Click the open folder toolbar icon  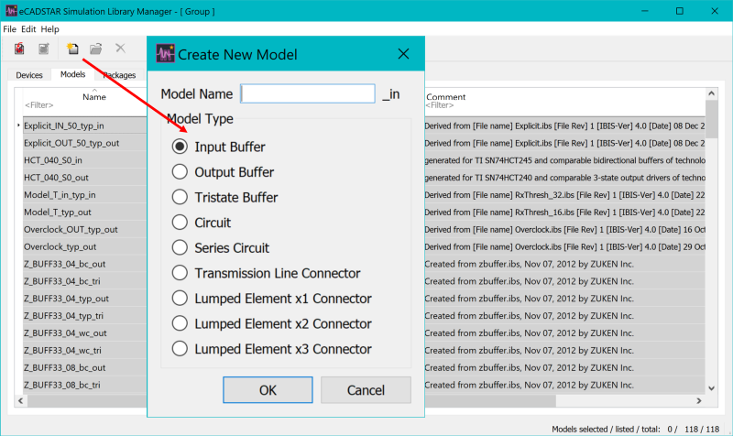click(x=96, y=49)
